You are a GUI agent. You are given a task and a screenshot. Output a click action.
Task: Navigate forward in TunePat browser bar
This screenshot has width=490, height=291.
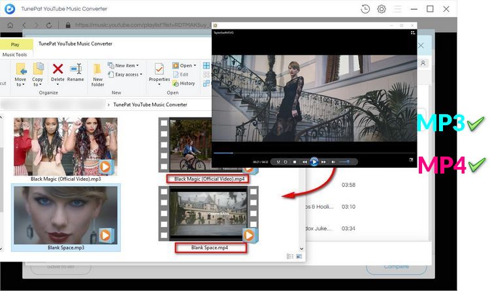point(36,25)
